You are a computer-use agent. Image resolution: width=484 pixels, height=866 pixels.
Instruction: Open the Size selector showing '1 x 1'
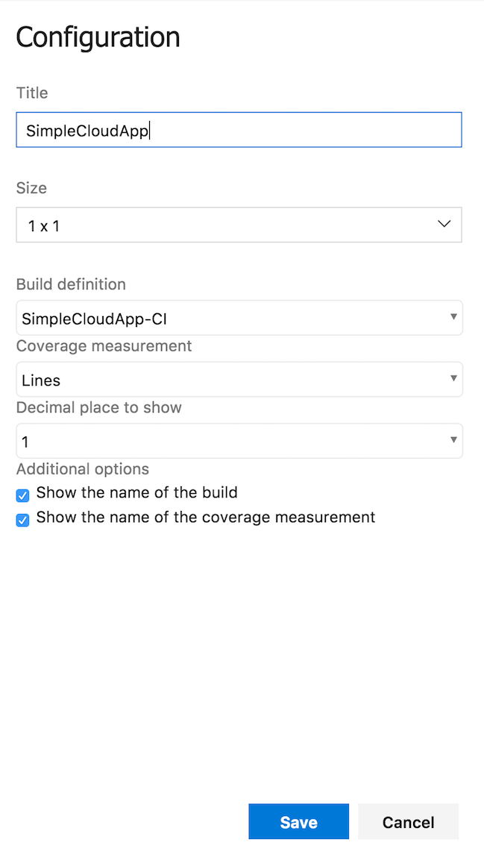tap(239, 225)
